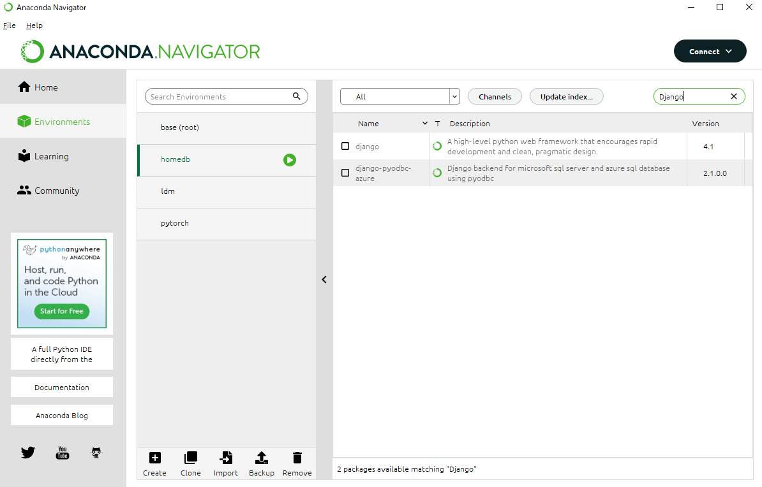Viewport: 762px width, 487px height.
Task: Open the YouTube icon
Action: [62, 453]
